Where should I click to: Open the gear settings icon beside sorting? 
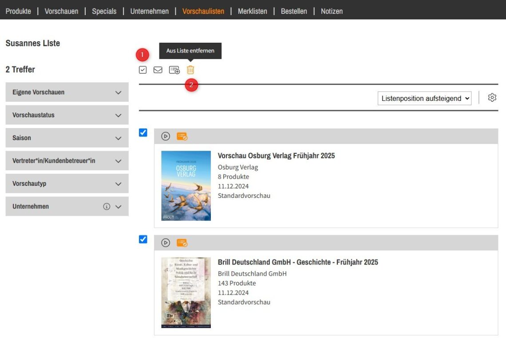tap(492, 98)
